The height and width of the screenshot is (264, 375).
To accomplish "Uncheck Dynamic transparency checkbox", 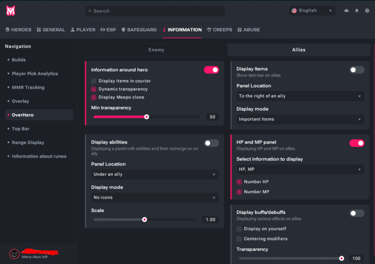I will (x=94, y=89).
